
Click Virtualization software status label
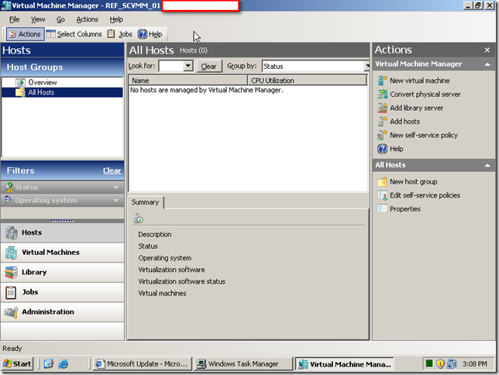click(182, 282)
